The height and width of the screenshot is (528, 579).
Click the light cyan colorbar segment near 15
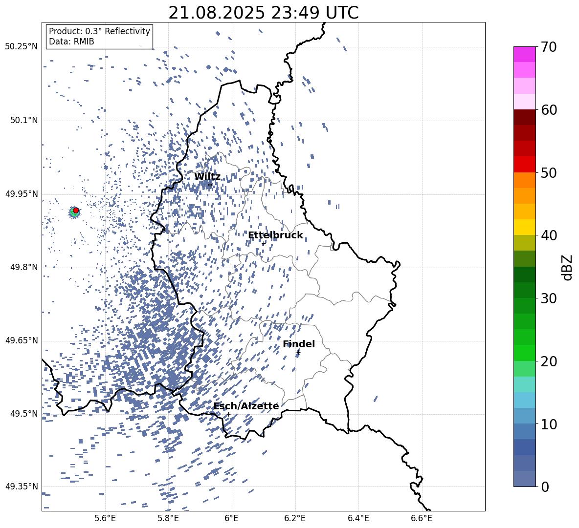(524, 384)
